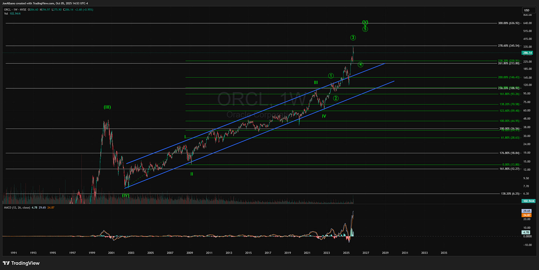Click the 161.80% (12.27) Fibonacci label

pyautogui.click(x=510, y=169)
